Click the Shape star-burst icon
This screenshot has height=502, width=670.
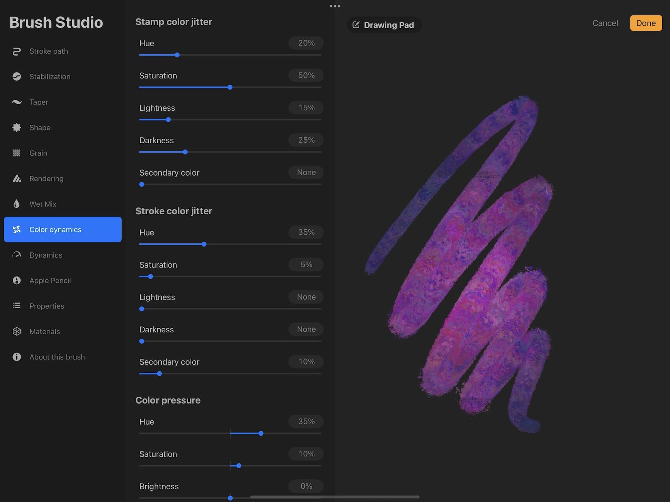coord(17,127)
